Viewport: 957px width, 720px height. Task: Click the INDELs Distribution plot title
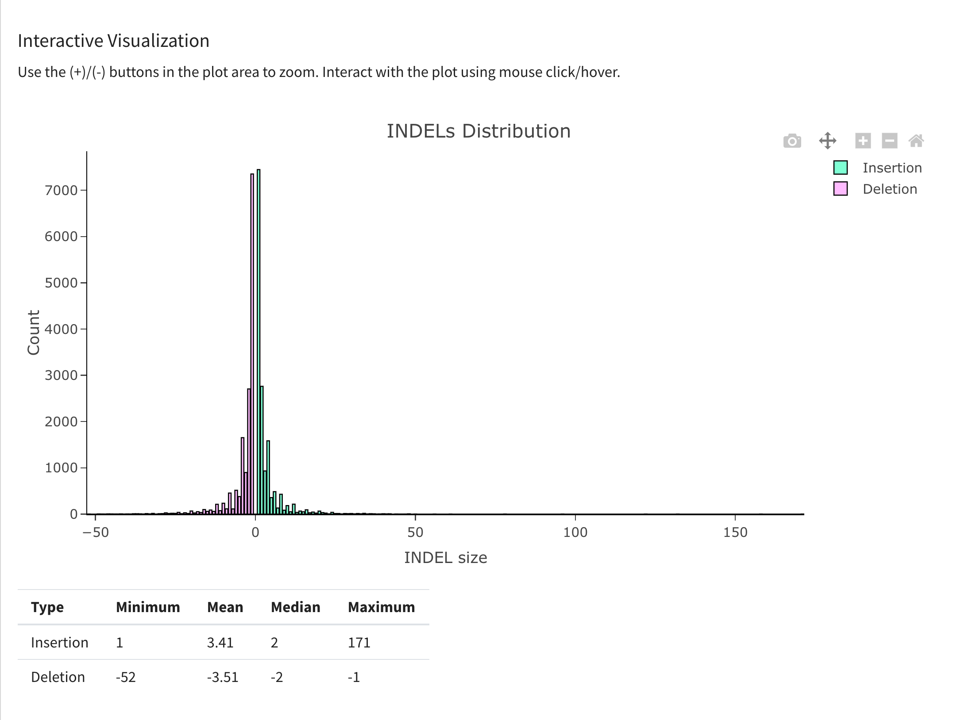[x=478, y=130]
